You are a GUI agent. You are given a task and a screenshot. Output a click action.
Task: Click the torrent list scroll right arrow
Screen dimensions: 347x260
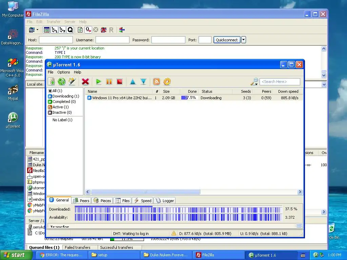[300, 192]
